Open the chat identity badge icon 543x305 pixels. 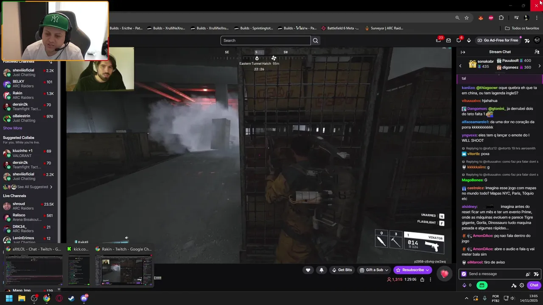coord(464,274)
